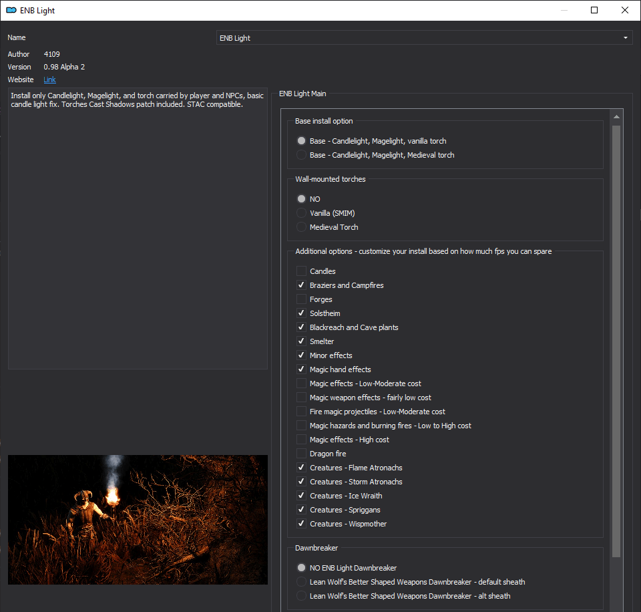
Task: Click the ENB Light Main group label
Action: tap(302, 94)
